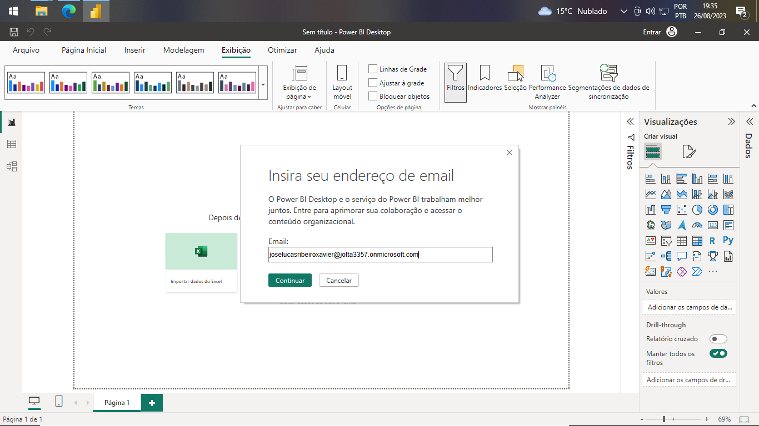Insert an R script visual
The height and width of the screenshot is (426, 759).
tap(712, 241)
